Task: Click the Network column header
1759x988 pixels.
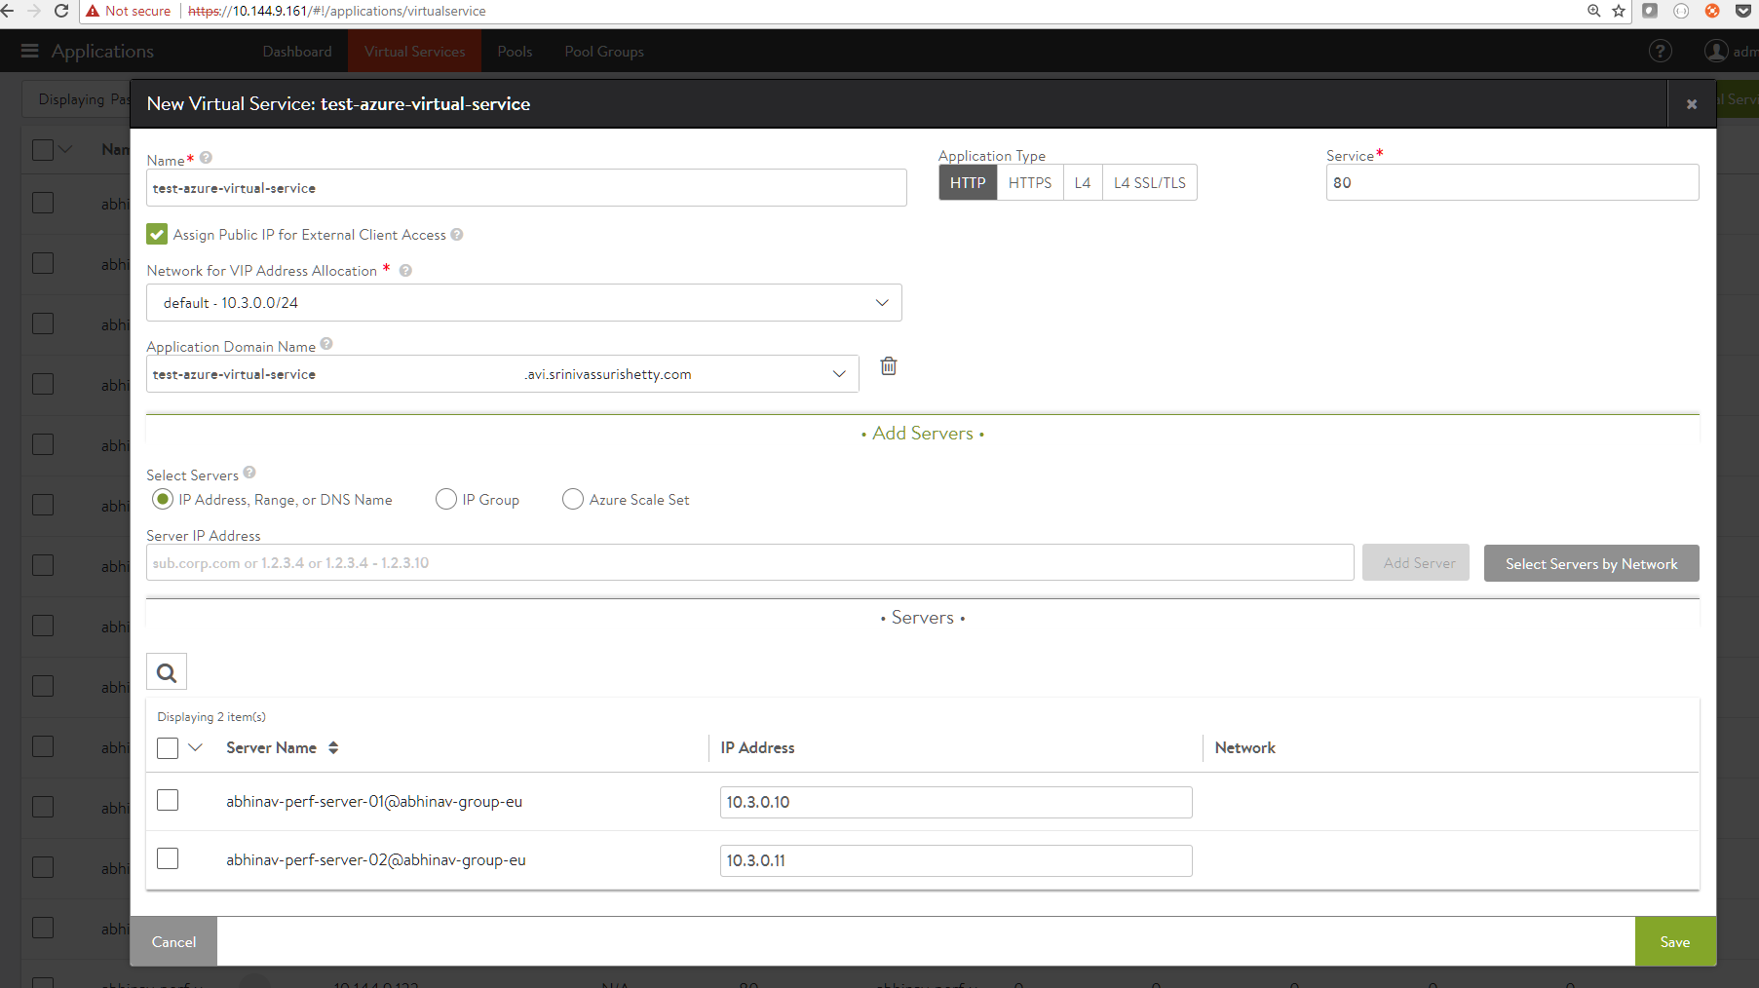Action: 1244,748
